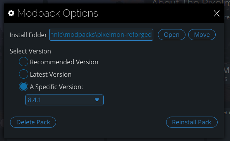Click the 8.4.1 version number text
The image size is (230, 141).
[34, 100]
